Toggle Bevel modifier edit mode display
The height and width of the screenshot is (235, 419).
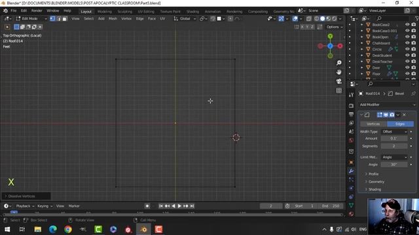[x=380, y=115]
